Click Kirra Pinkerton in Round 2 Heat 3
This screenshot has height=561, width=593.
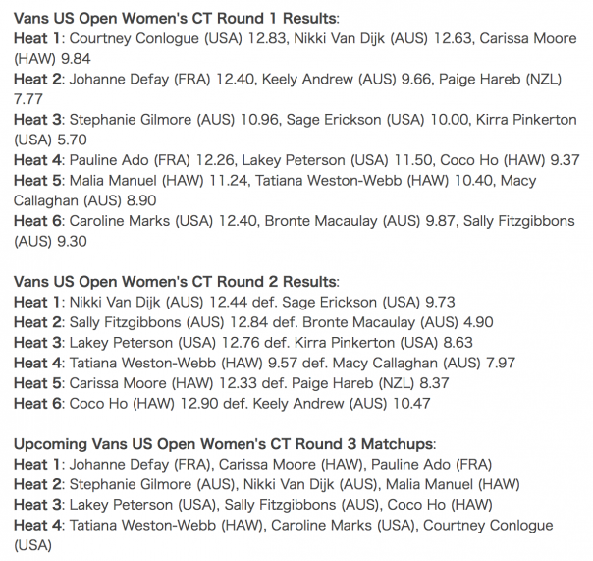click(x=345, y=342)
